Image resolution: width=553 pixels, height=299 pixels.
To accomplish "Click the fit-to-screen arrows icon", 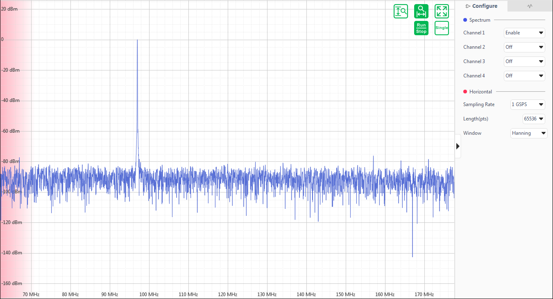I will click(x=442, y=11).
